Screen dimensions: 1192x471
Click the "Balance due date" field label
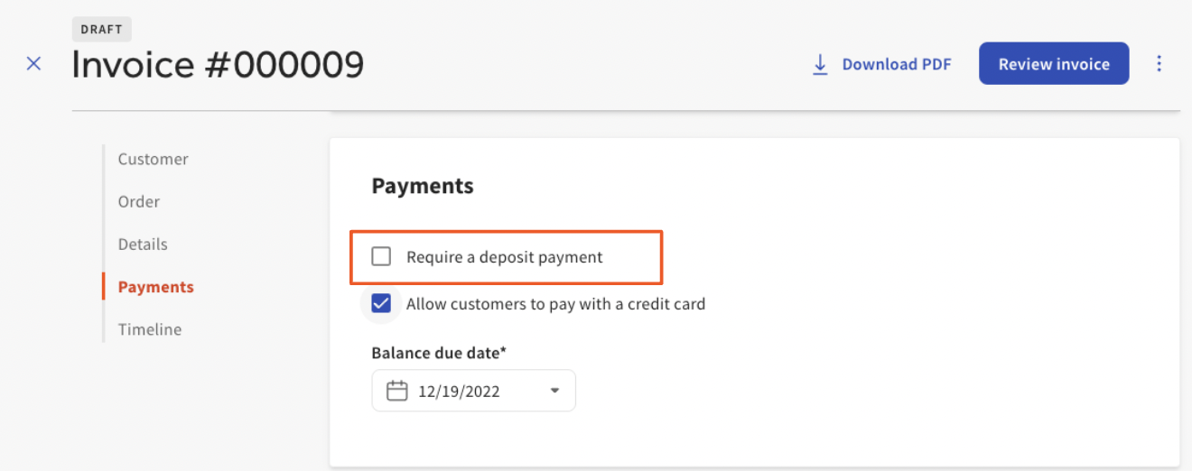[x=439, y=353]
